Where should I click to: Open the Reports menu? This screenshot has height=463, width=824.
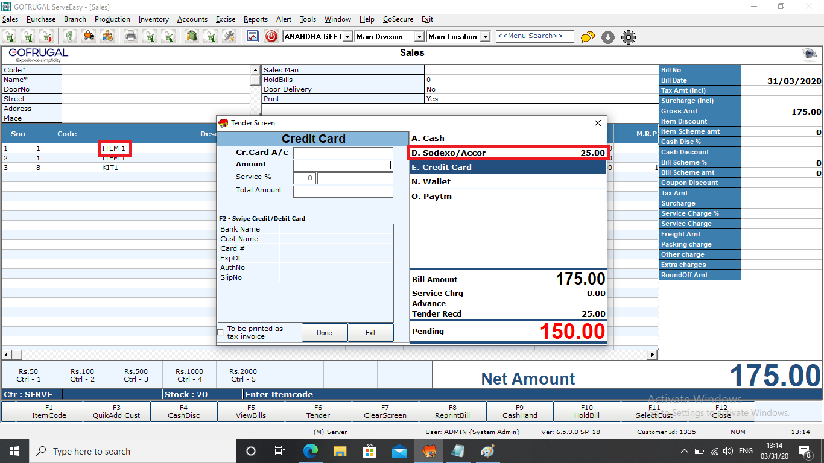coord(256,19)
